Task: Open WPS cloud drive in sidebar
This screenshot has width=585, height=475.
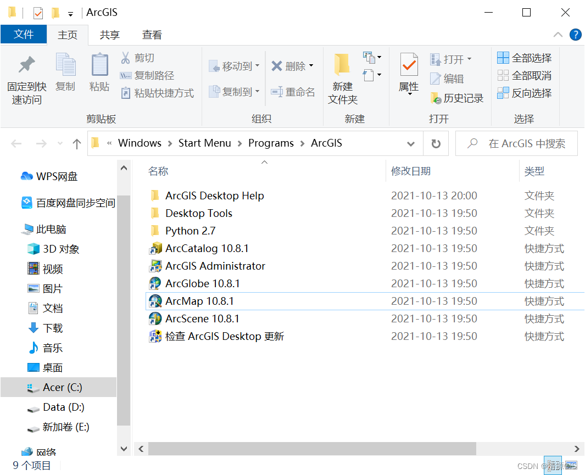Action: [49, 176]
